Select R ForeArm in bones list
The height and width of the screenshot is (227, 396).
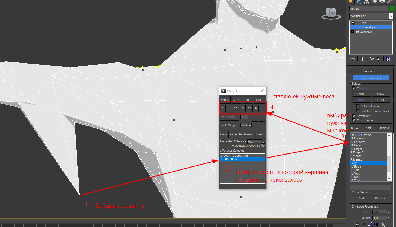[x=358, y=142]
